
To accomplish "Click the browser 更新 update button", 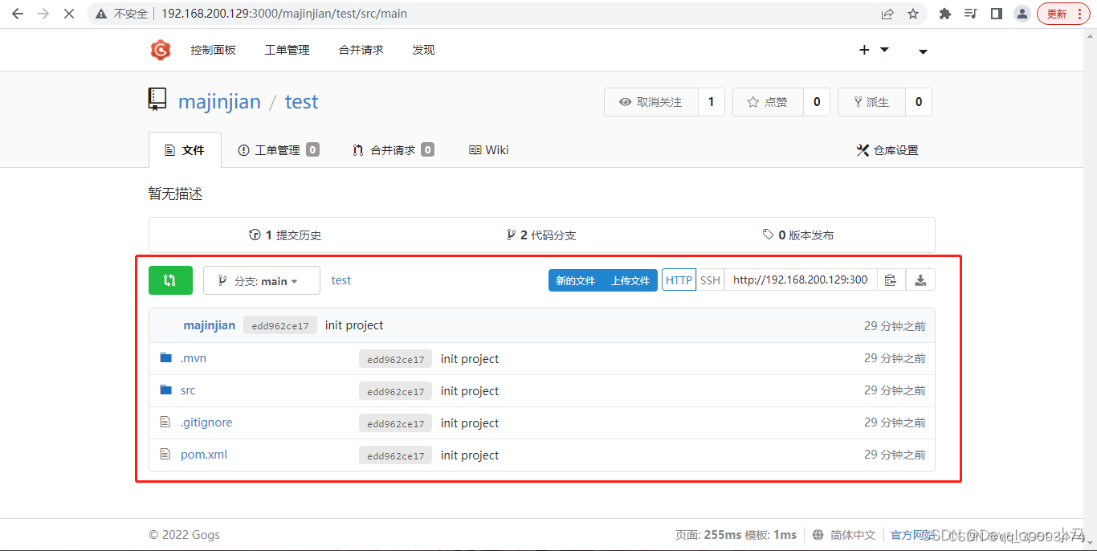I will pos(1063,14).
